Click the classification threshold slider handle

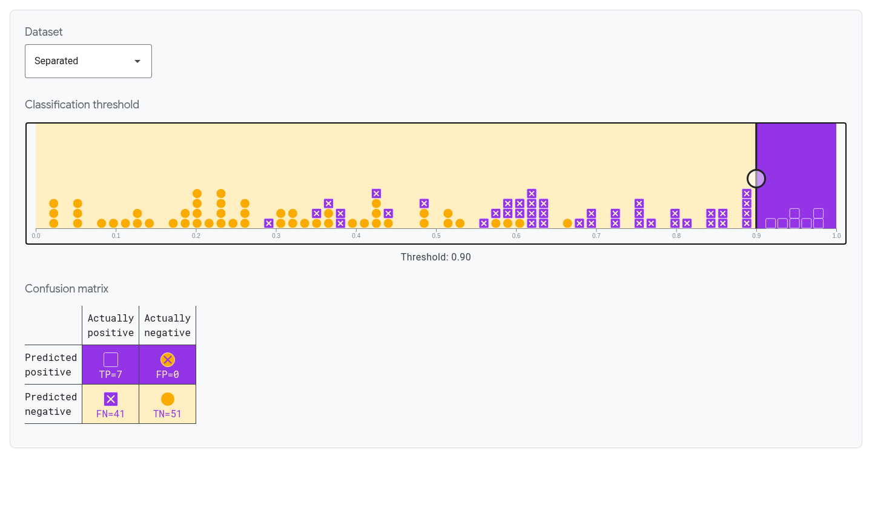click(x=756, y=179)
